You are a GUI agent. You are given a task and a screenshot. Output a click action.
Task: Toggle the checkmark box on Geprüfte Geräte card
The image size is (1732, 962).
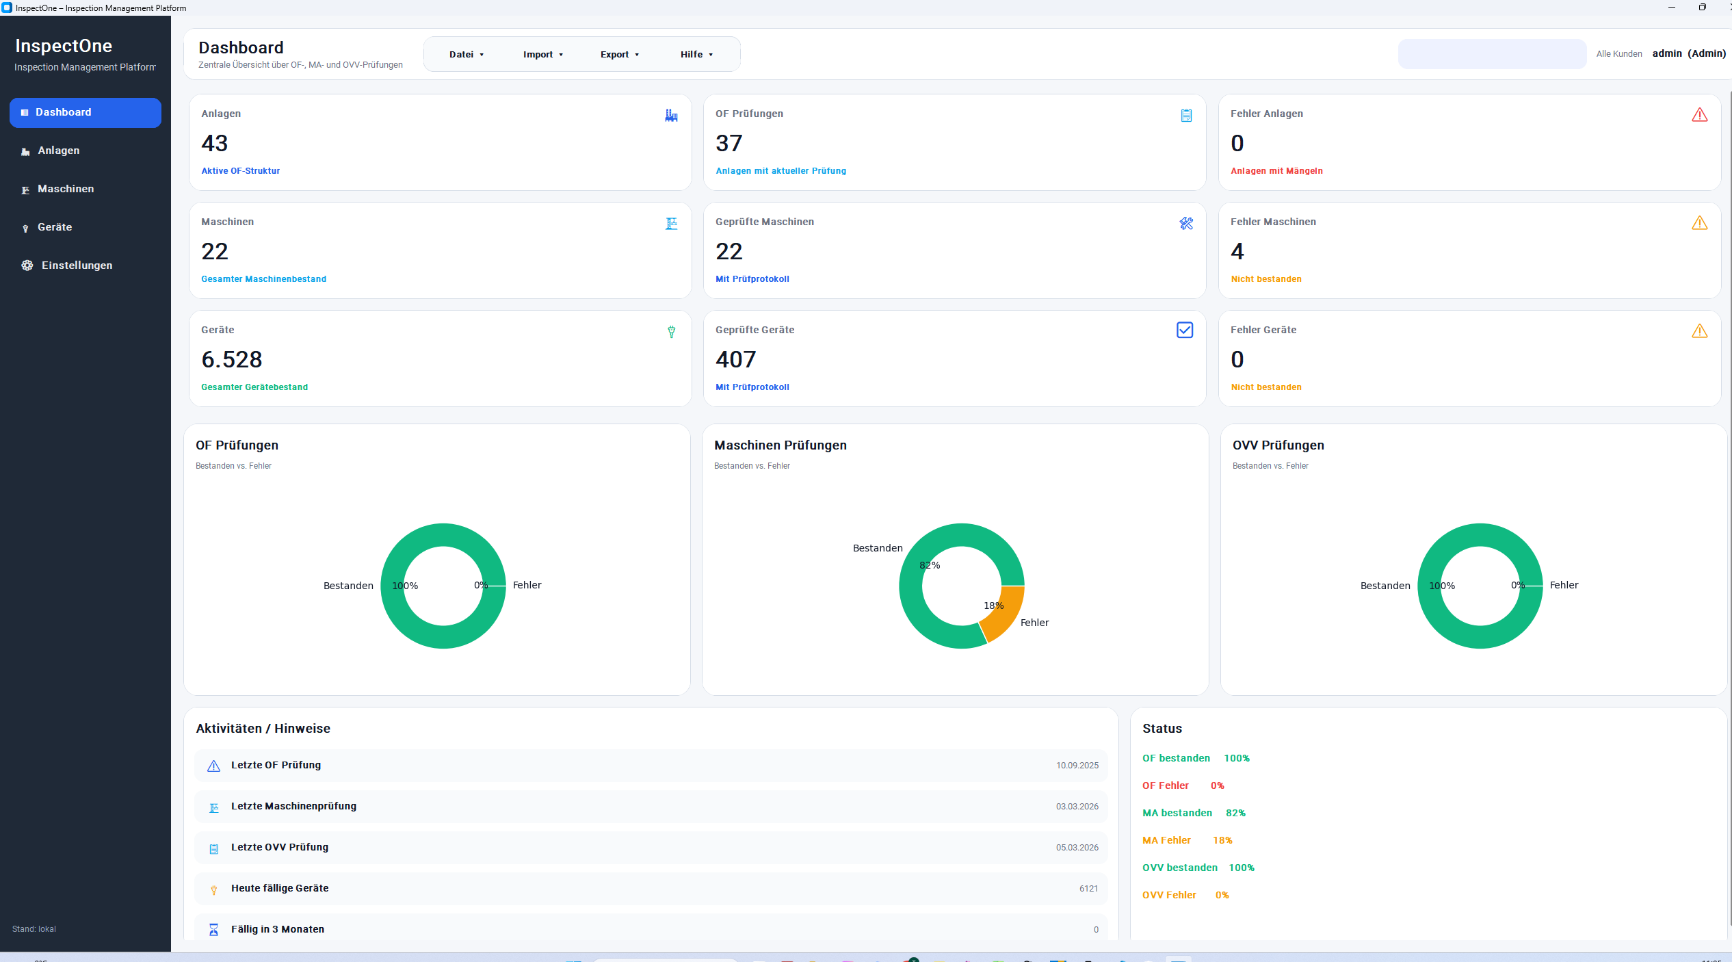pos(1185,330)
